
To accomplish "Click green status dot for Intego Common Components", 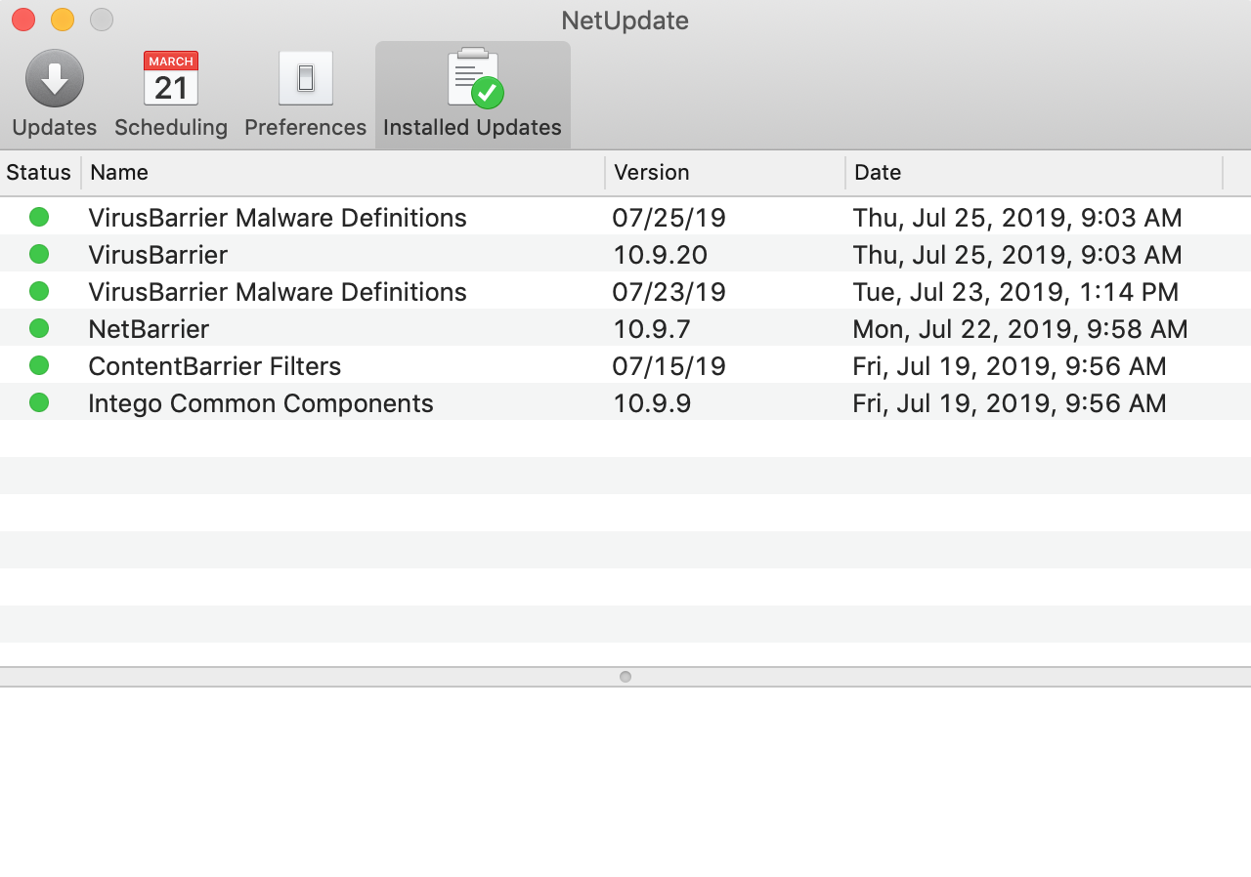I will point(39,402).
